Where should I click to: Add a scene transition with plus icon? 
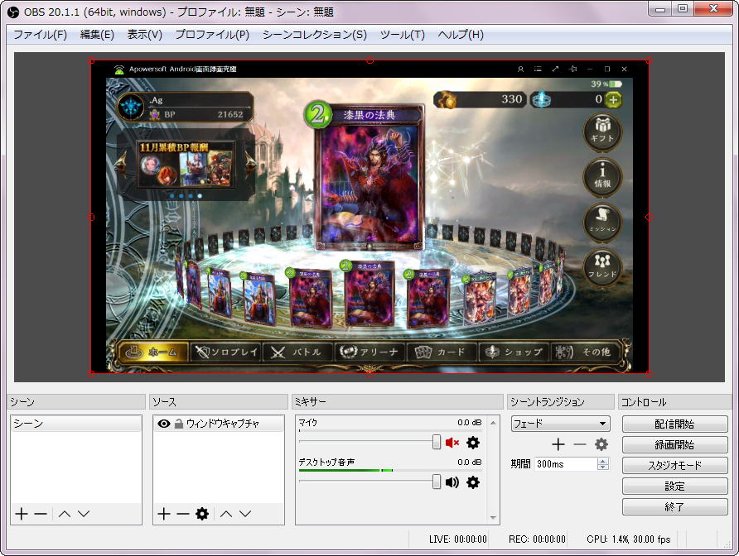558,444
